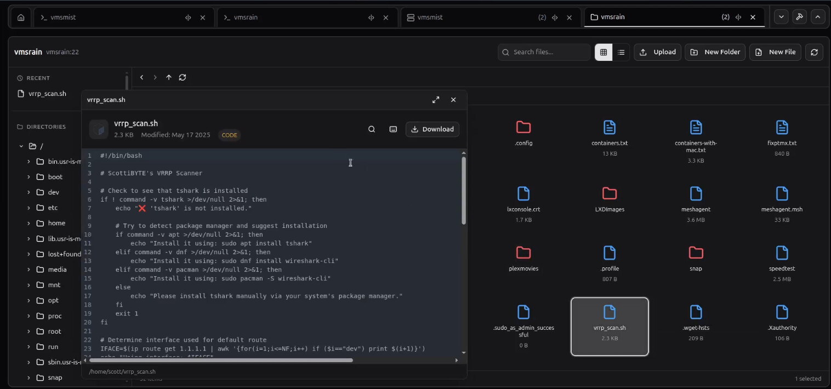
Task: Expand the vrrp_scan.sh preview to fullscreen
Action: tap(436, 100)
